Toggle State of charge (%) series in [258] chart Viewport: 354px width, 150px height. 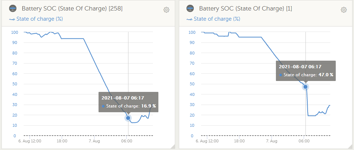(x=39, y=19)
